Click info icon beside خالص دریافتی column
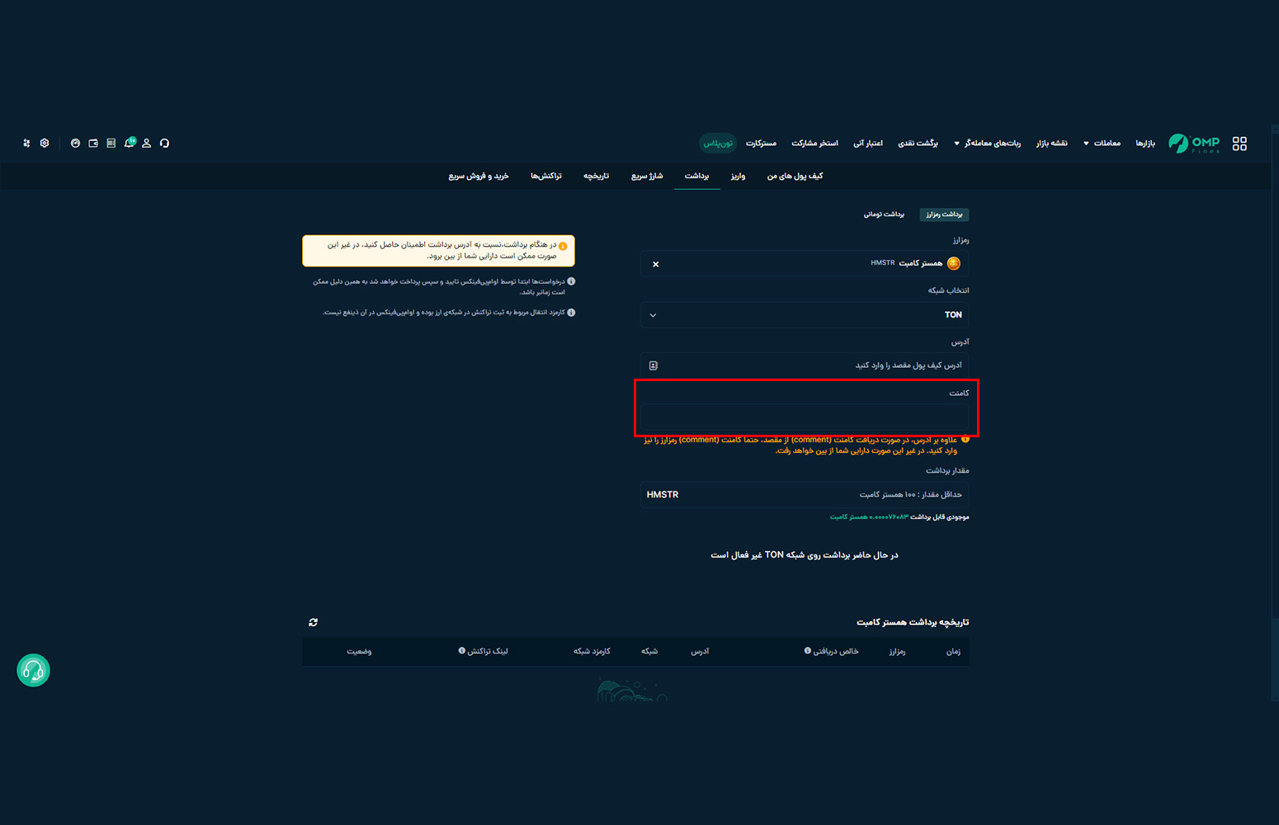This screenshot has width=1279, height=825. (x=808, y=651)
